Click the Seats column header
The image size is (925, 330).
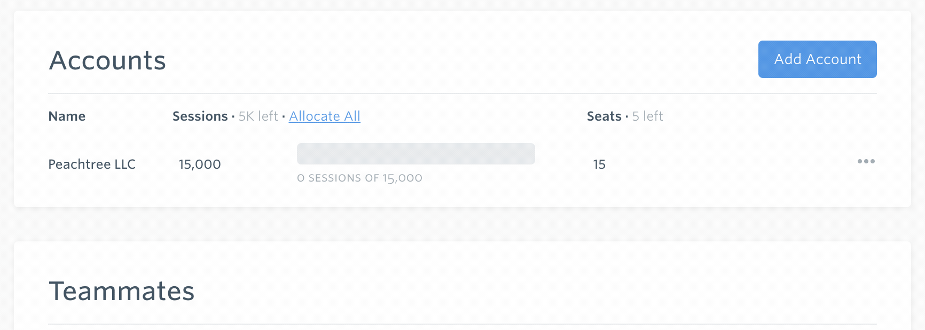pos(603,116)
